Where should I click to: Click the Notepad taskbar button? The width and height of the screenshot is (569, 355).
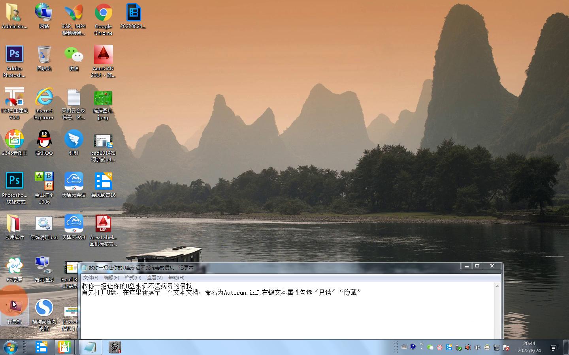pos(90,347)
